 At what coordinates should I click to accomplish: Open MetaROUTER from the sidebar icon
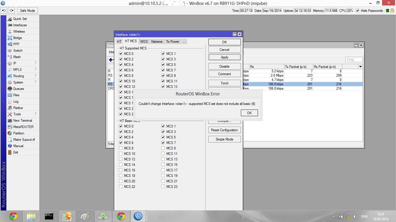coord(10,127)
